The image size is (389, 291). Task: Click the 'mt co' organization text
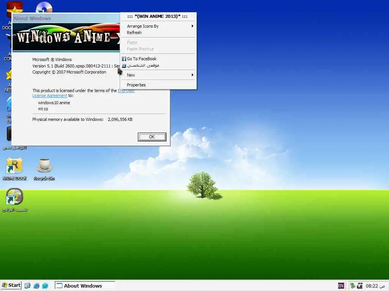pos(43,109)
